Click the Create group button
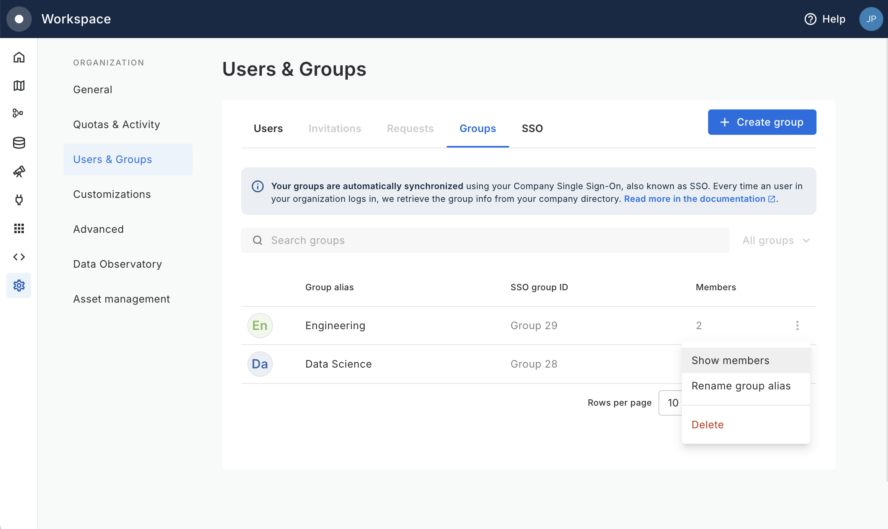 [x=762, y=122]
